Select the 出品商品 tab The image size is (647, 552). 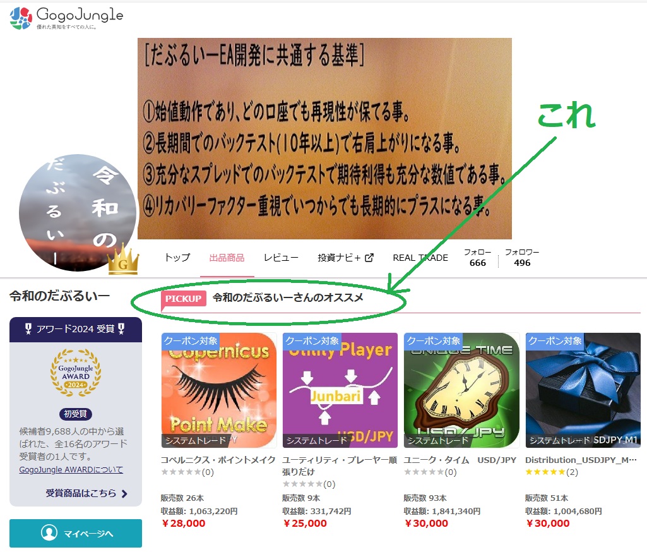[x=227, y=258]
